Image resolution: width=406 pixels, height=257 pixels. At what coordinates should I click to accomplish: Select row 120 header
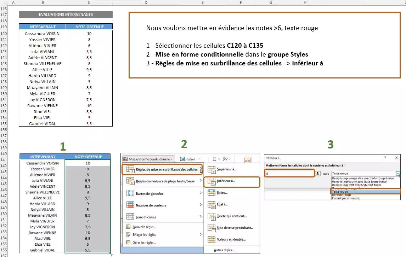point(4,34)
